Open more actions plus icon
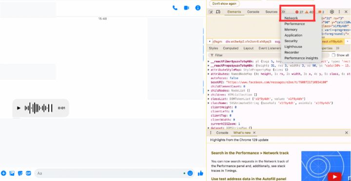The image size is (351, 181). [x=3, y=173]
